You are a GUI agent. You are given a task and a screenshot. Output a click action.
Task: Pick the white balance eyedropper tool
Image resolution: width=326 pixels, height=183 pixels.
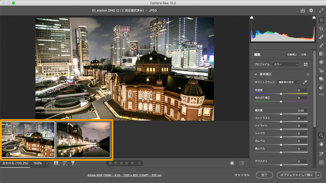[x=305, y=82]
